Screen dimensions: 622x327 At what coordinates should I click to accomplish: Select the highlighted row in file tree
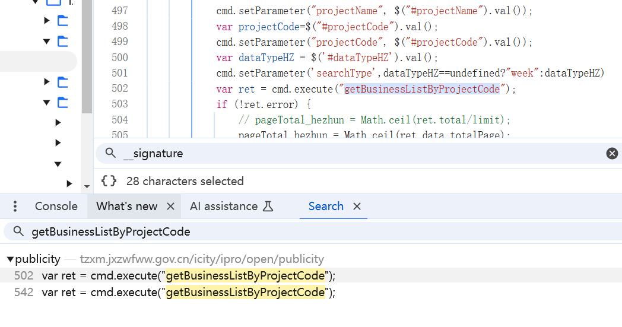pos(38,61)
